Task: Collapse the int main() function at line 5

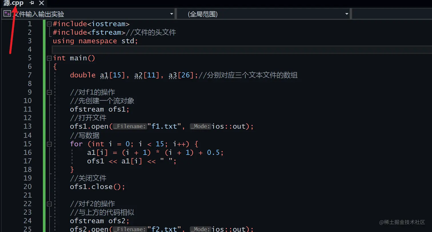Action: pyautogui.click(x=49, y=58)
